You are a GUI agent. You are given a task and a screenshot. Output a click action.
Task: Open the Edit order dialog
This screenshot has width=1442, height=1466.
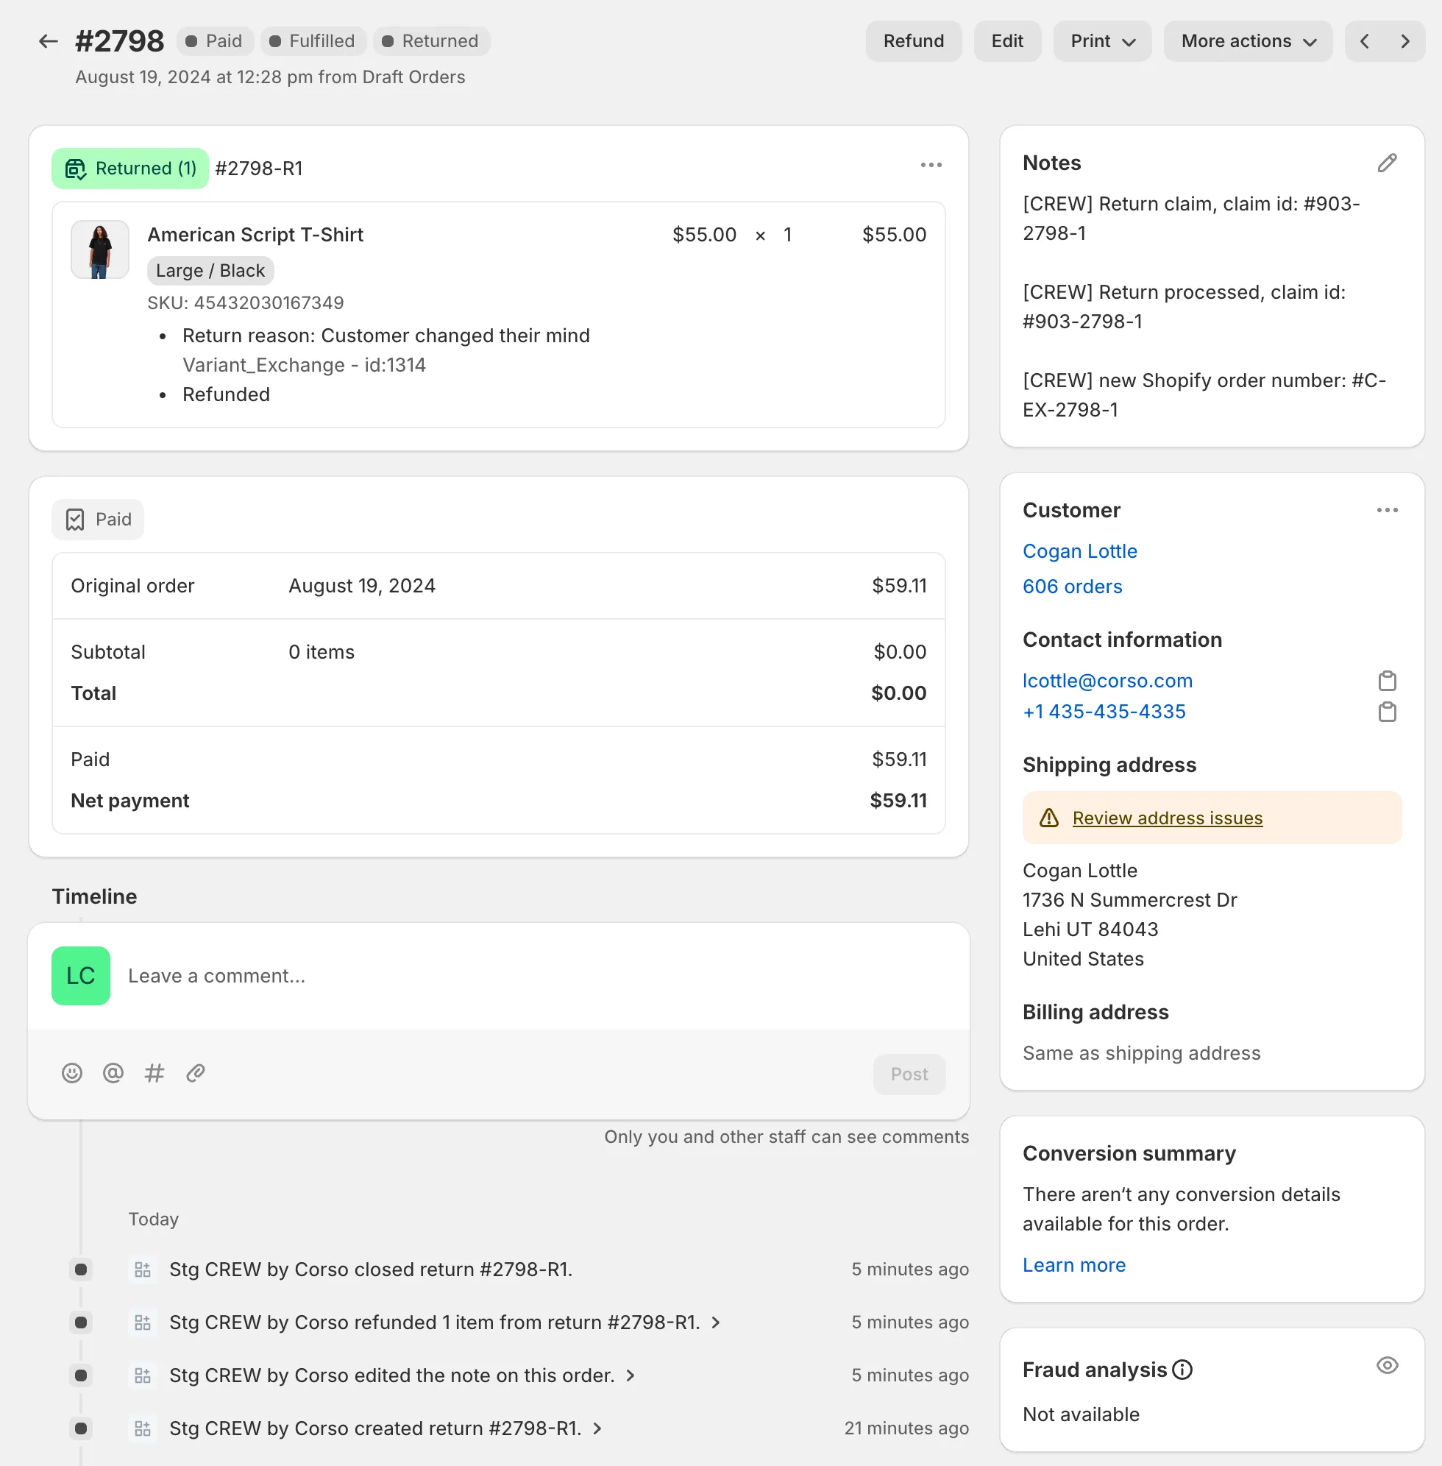click(1007, 41)
